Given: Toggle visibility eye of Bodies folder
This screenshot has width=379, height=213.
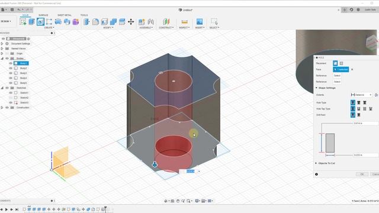Looking at the screenshot, I should [x=7, y=59].
